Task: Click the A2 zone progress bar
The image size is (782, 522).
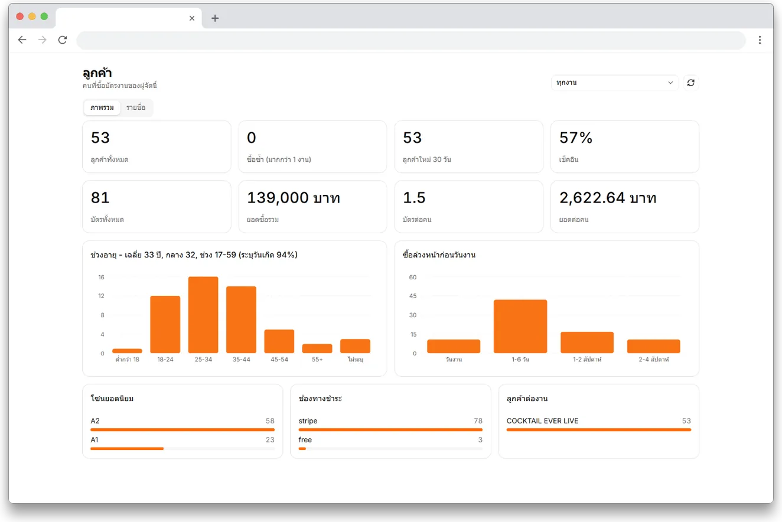Action: pyautogui.click(x=183, y=430)
